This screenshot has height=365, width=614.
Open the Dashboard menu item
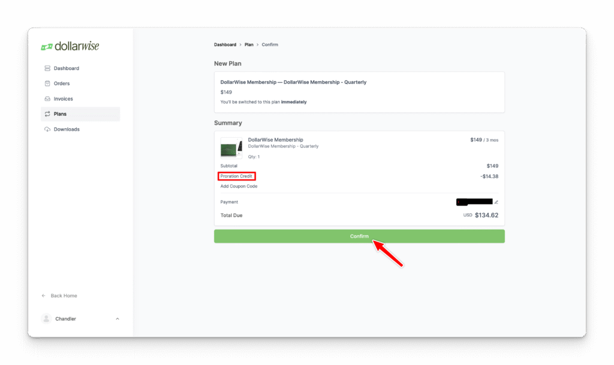click(x=80, y=68)
